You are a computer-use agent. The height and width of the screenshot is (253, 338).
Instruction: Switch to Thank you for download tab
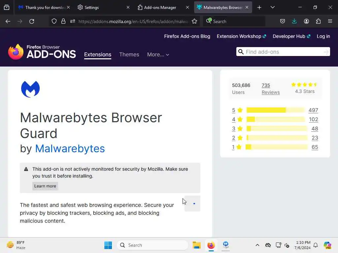(x=44, y=7)
